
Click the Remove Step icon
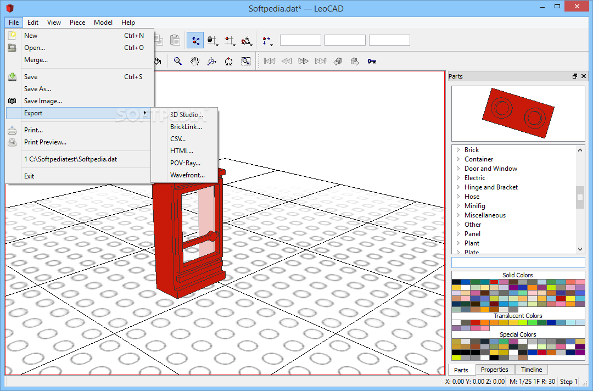[354, 62]
